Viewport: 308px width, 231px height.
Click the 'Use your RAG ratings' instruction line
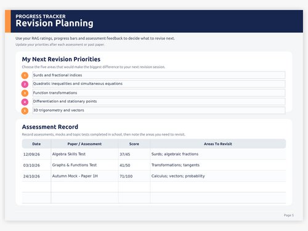pos(95,38)
